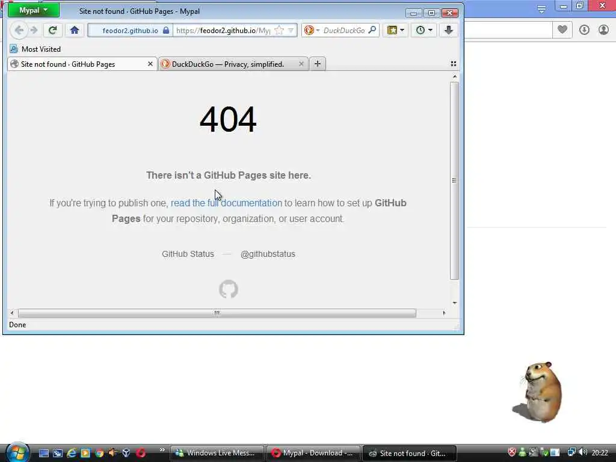Minimize the Mypal window

click(x=413, y=13)
